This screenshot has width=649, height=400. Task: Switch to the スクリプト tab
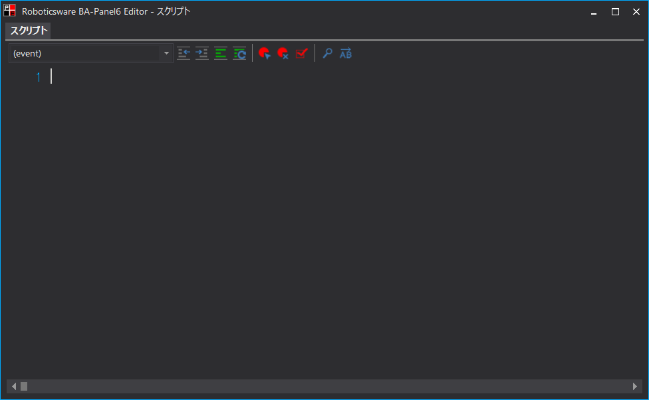tap(27, 31)
